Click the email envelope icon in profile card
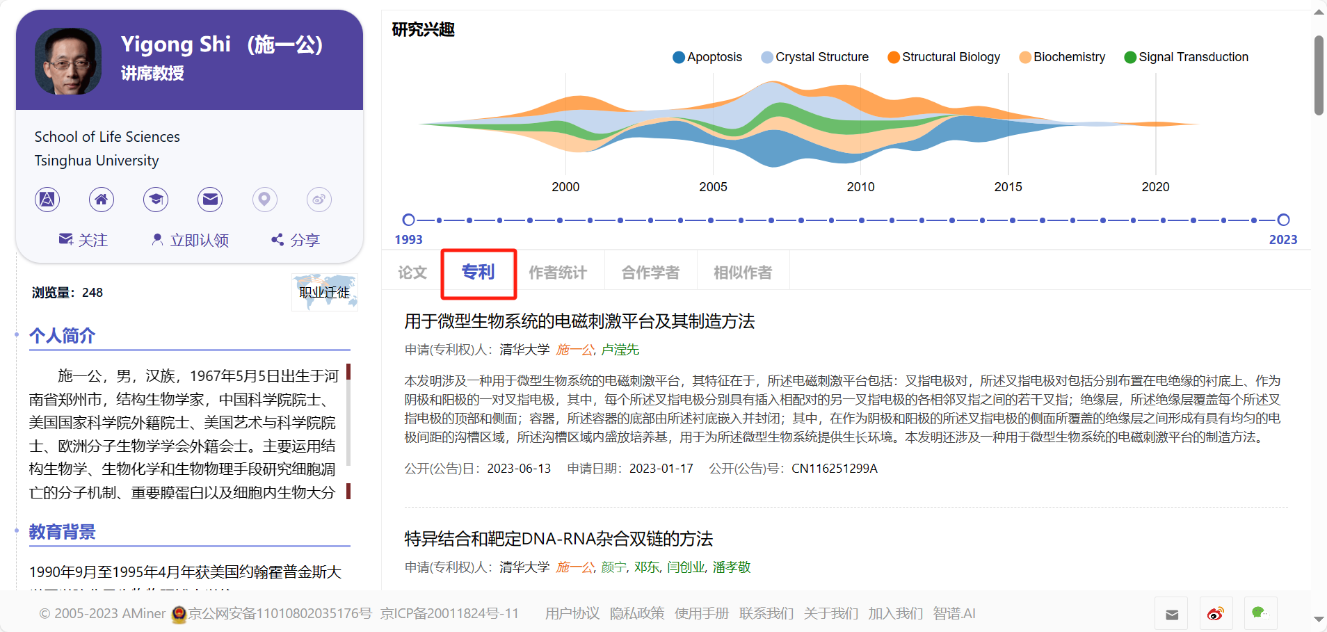This screenshot has height=632, width=1327. [210, 200]
